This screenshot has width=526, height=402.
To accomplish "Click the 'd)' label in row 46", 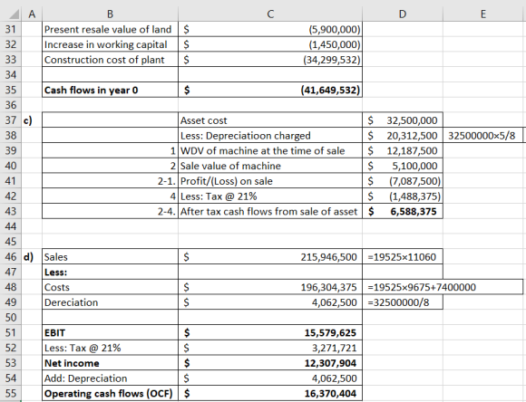I will click(28, 257).
